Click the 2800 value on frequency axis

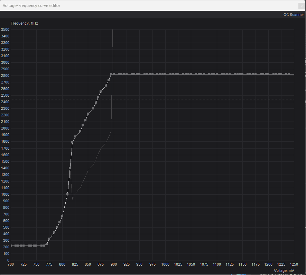pos(5,76)
